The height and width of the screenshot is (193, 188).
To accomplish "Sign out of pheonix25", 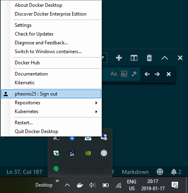I will click(x=51, y=94).
